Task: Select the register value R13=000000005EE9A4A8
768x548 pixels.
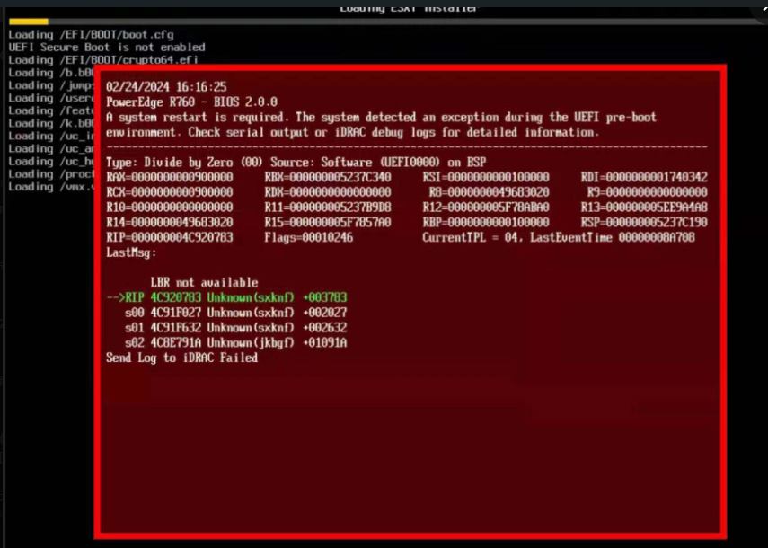Action: tap(644, 208)
